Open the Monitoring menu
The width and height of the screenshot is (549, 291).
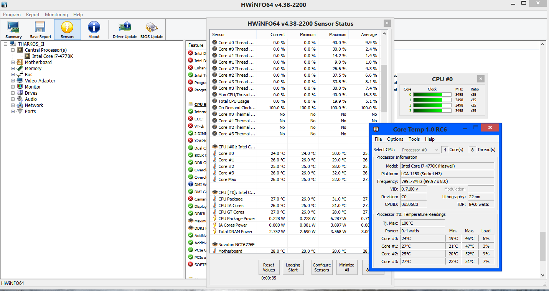(x=56, y=15)
